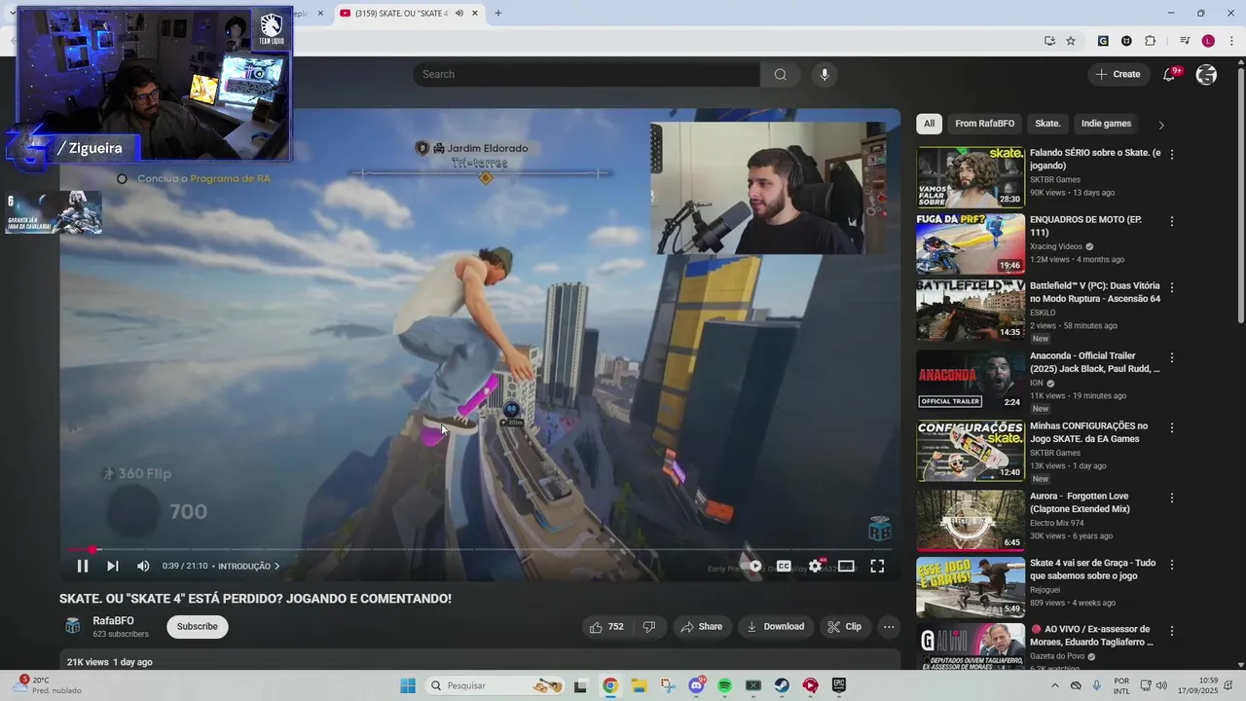
Task: Open Spotify from the taskbar
Action: coord(724,685)
